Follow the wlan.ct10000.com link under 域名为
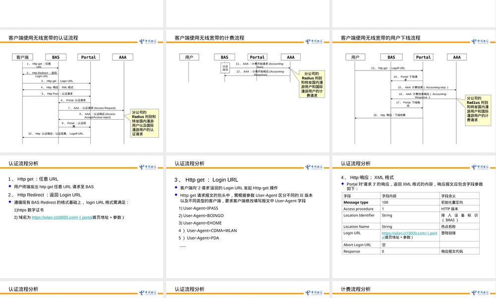This screenshot has width=496, height=298. point(62,218)
